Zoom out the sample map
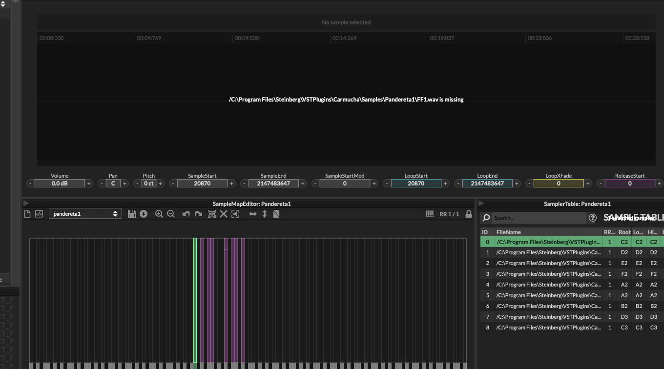 click(x=171, y=214)
